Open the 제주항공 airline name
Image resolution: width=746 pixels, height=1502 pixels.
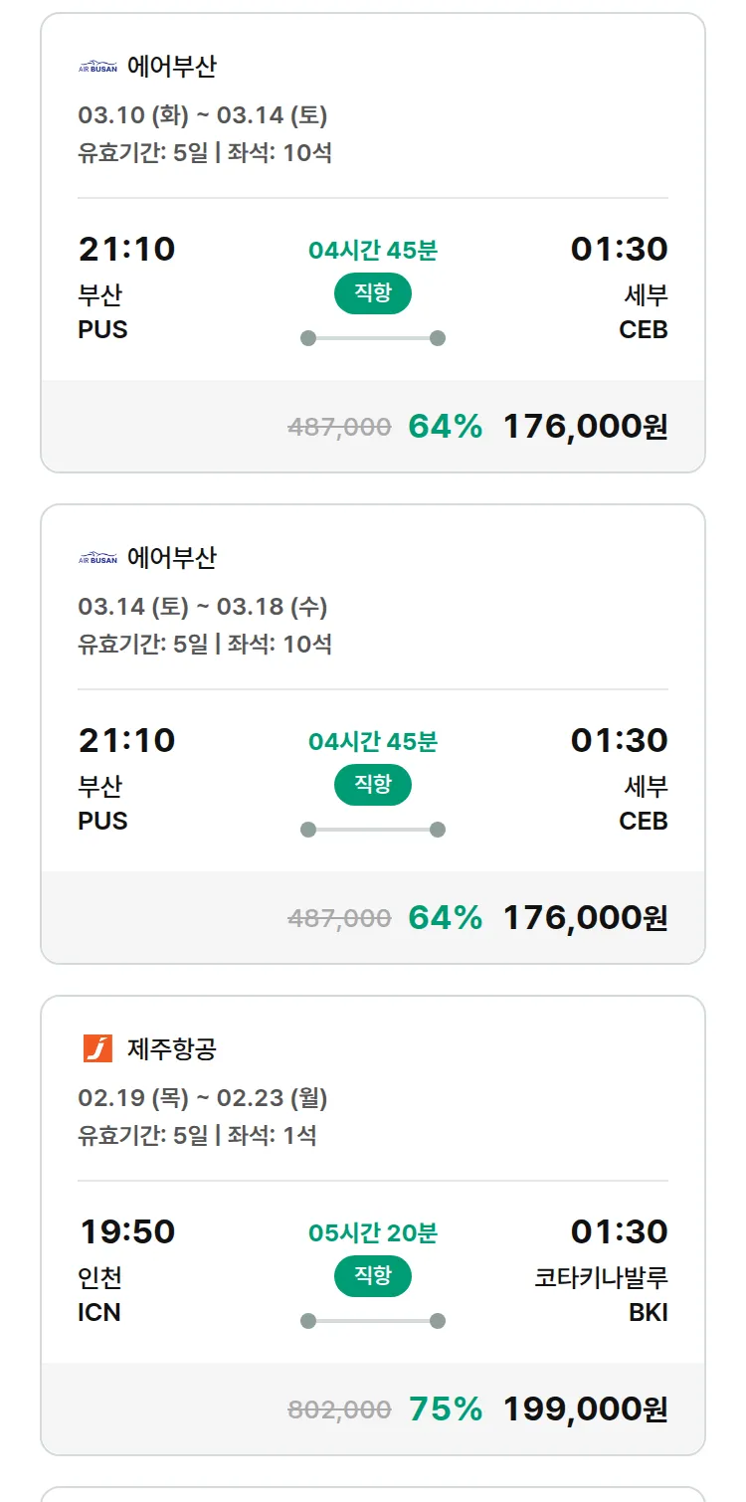click(172, 1048)
